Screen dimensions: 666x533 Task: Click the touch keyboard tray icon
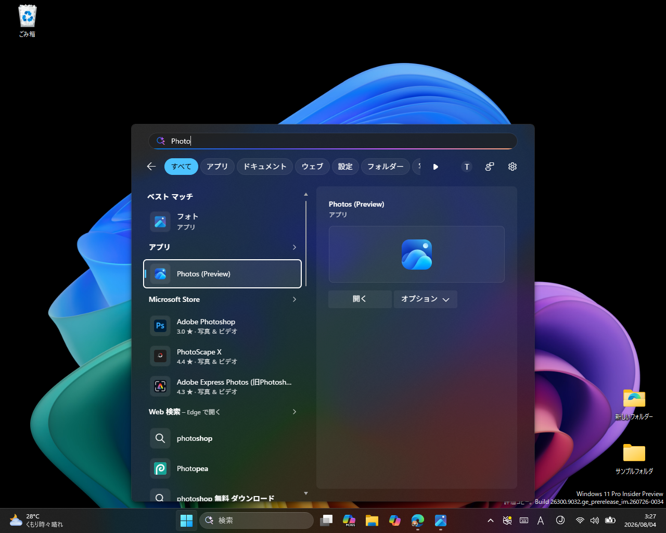click(x=524, y=521)
